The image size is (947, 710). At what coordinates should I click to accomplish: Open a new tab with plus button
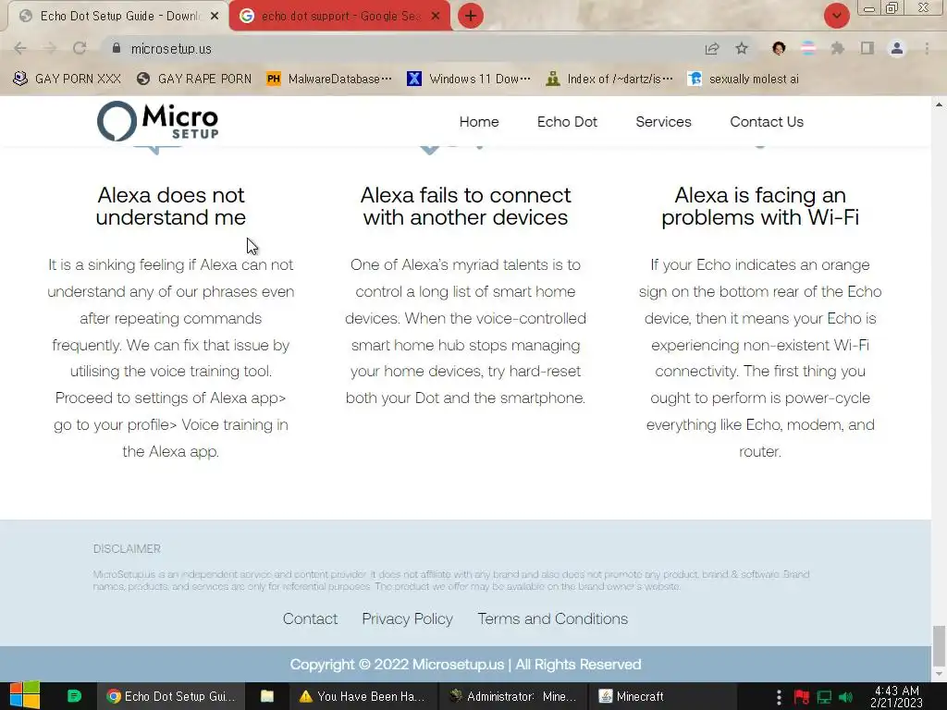pos(471,16)
